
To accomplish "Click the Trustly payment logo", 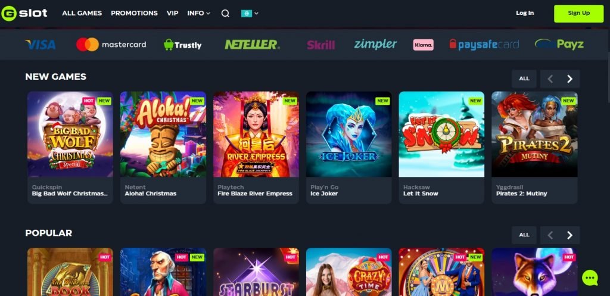I will click(182, 45).
